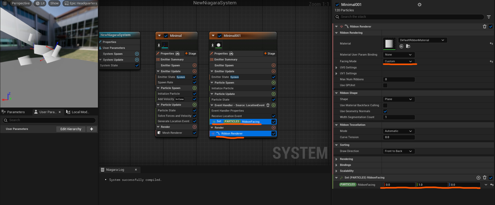Enable the Use GPUInit checkbox

[385, 85]
